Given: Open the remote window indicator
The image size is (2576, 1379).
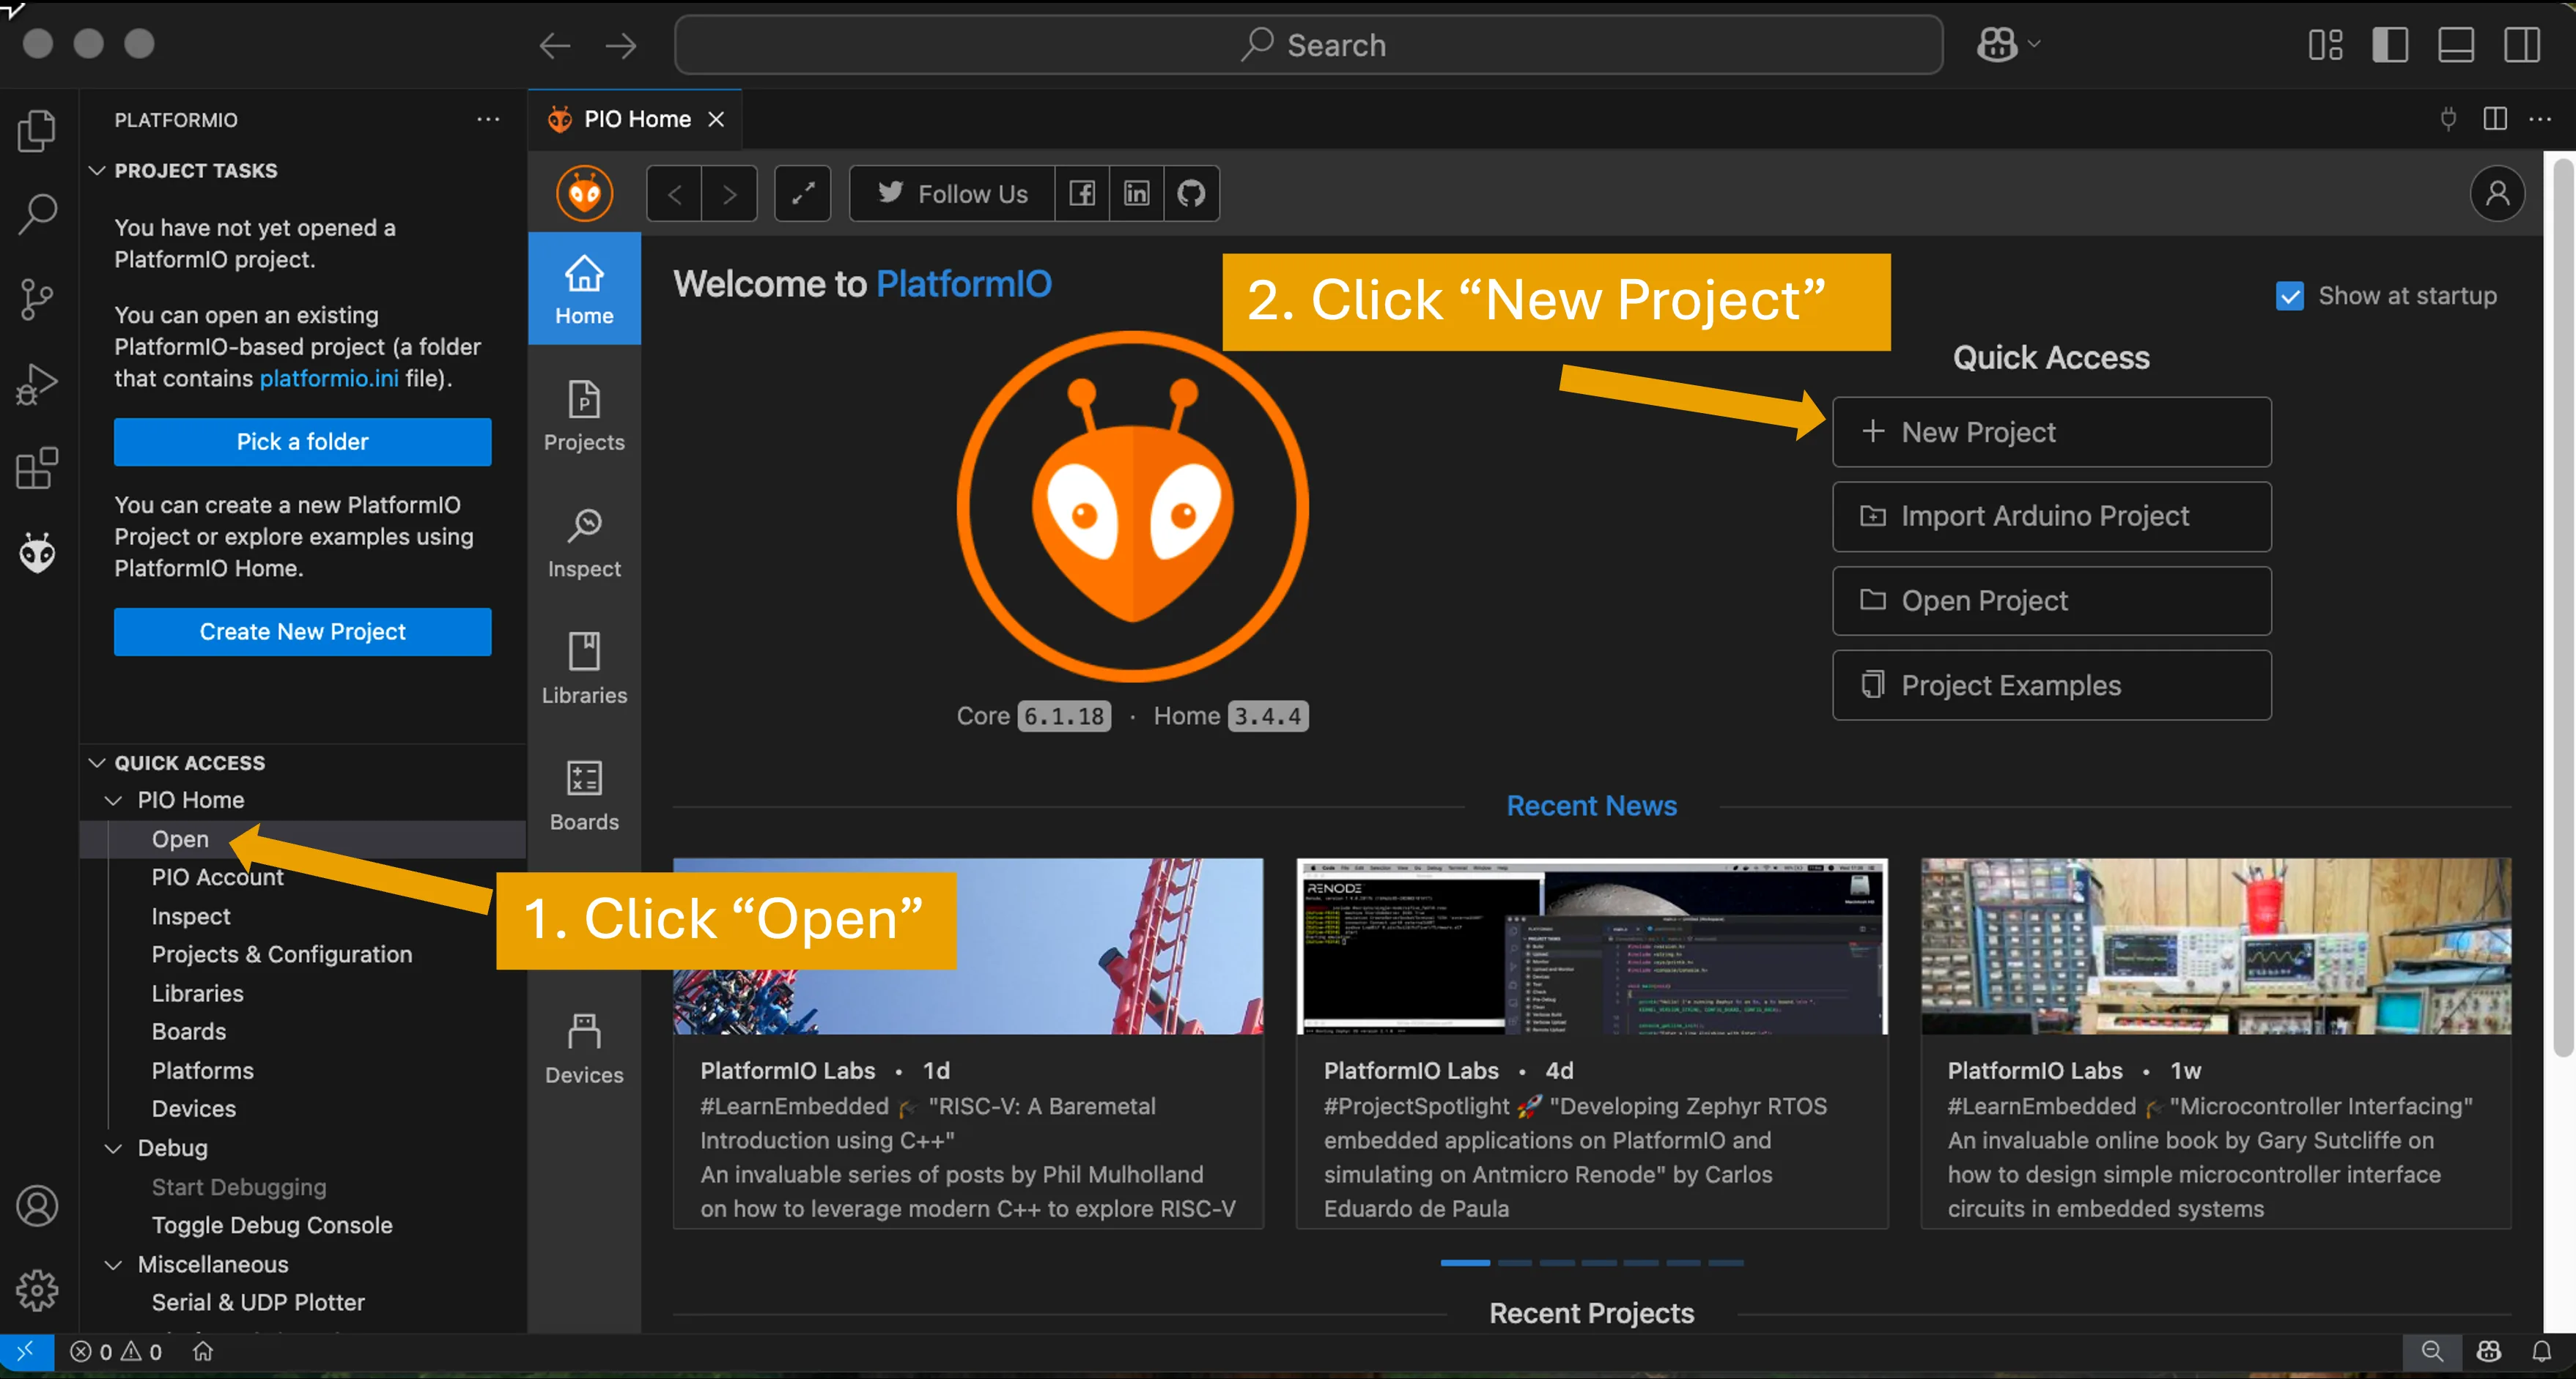Looking at the screenshot, I should pos(25,1352).
